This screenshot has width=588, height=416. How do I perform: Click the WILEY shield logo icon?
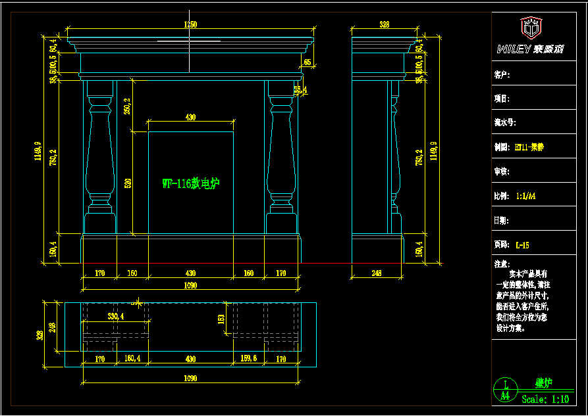click(531, 28)
